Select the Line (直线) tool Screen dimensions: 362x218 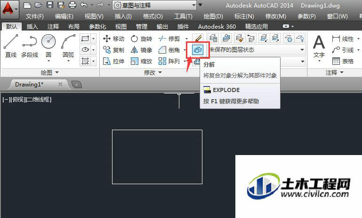click(11, 46)
